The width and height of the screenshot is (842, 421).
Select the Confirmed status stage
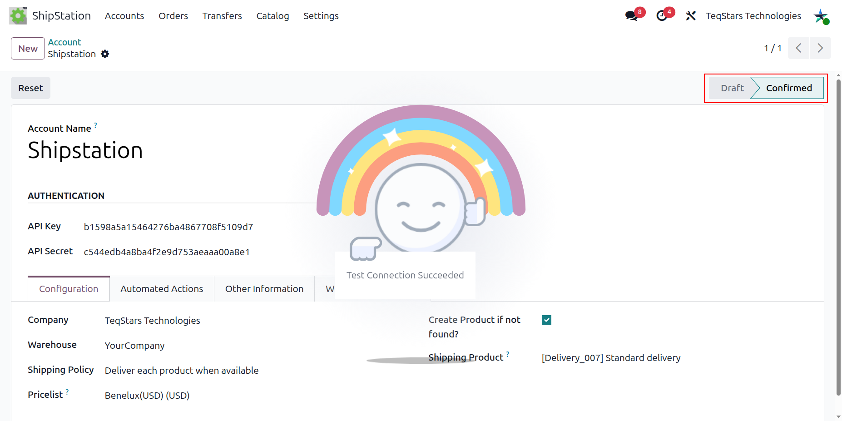(789, 88)
